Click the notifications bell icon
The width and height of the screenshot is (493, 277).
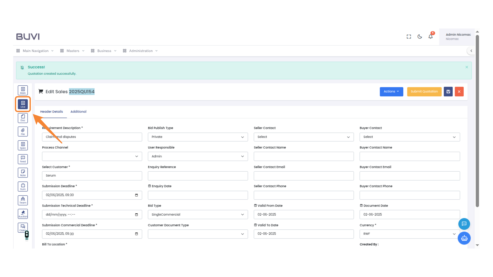431,37
